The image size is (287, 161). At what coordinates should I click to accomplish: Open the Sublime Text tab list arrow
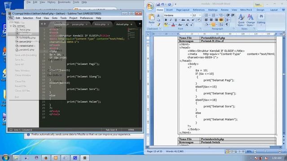pyautogui.click(x=139, y=24)
